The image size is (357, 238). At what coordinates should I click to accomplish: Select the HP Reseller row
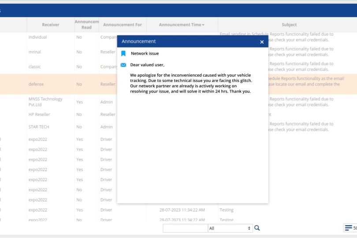[39, 115]
